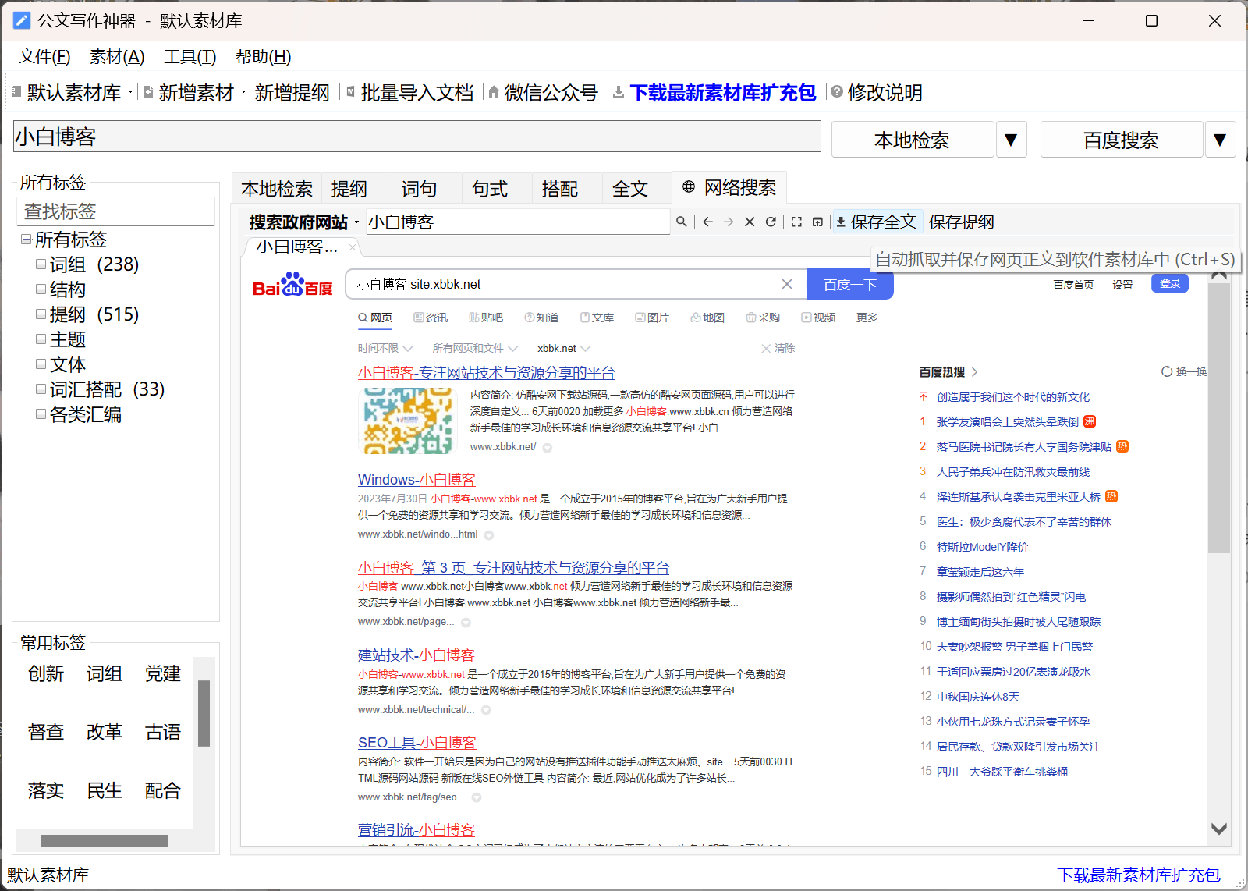This screenshot has height=891, width=1248.
Task: Click main search field containing 小白博客
Action: coord(417,137)
